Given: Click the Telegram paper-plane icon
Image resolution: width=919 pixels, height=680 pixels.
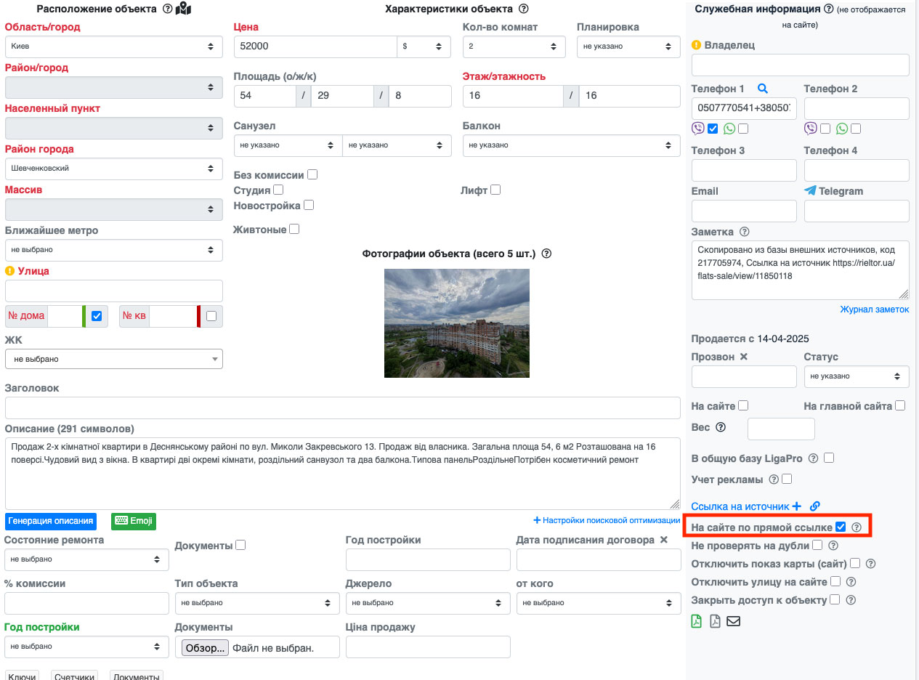Looking at the screenshot, I should point(811,190).
